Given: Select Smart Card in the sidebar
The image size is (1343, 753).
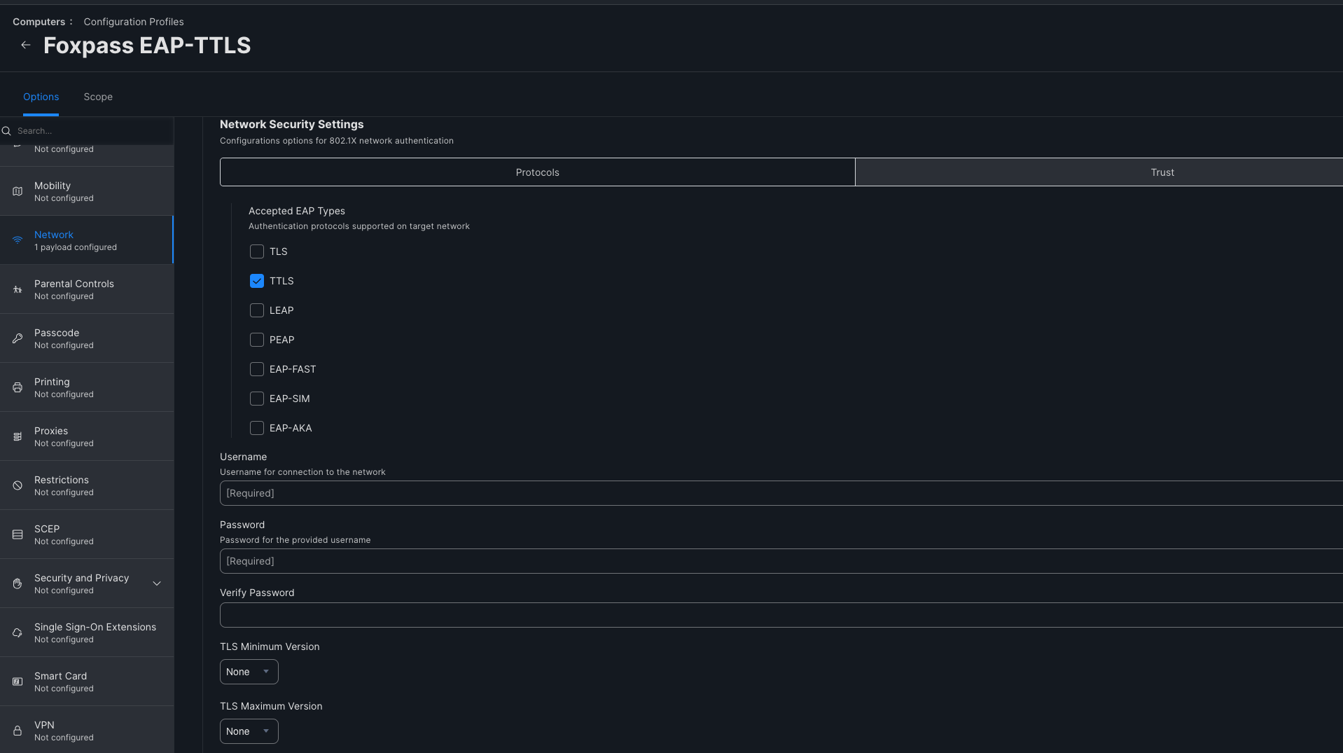Looking at the screenshot, I should click(x=87, y=682).
